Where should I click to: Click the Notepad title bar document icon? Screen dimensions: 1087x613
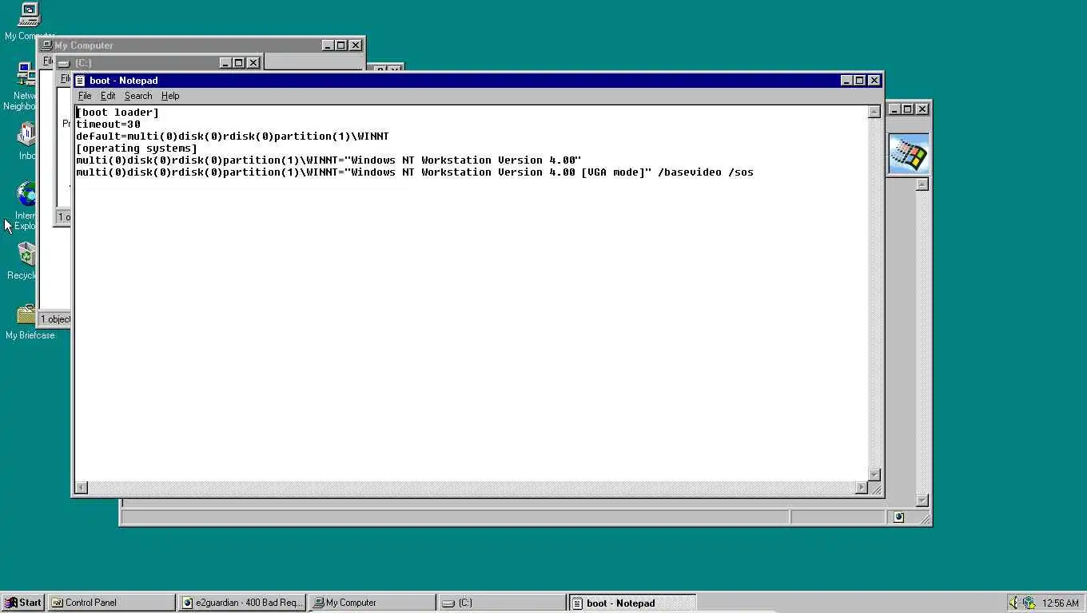(80, 81)
